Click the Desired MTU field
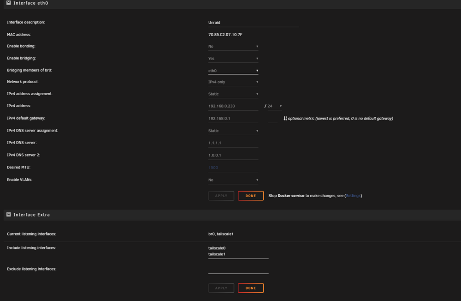Viewport: 461px width, 301px height. click(233, 168)
